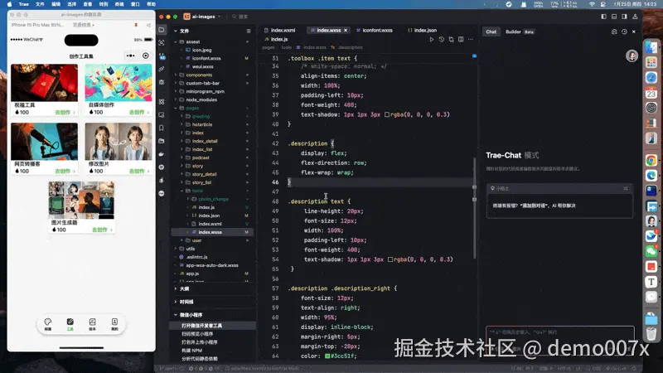Open the Trae menu in the menu bar

(24, 4)
